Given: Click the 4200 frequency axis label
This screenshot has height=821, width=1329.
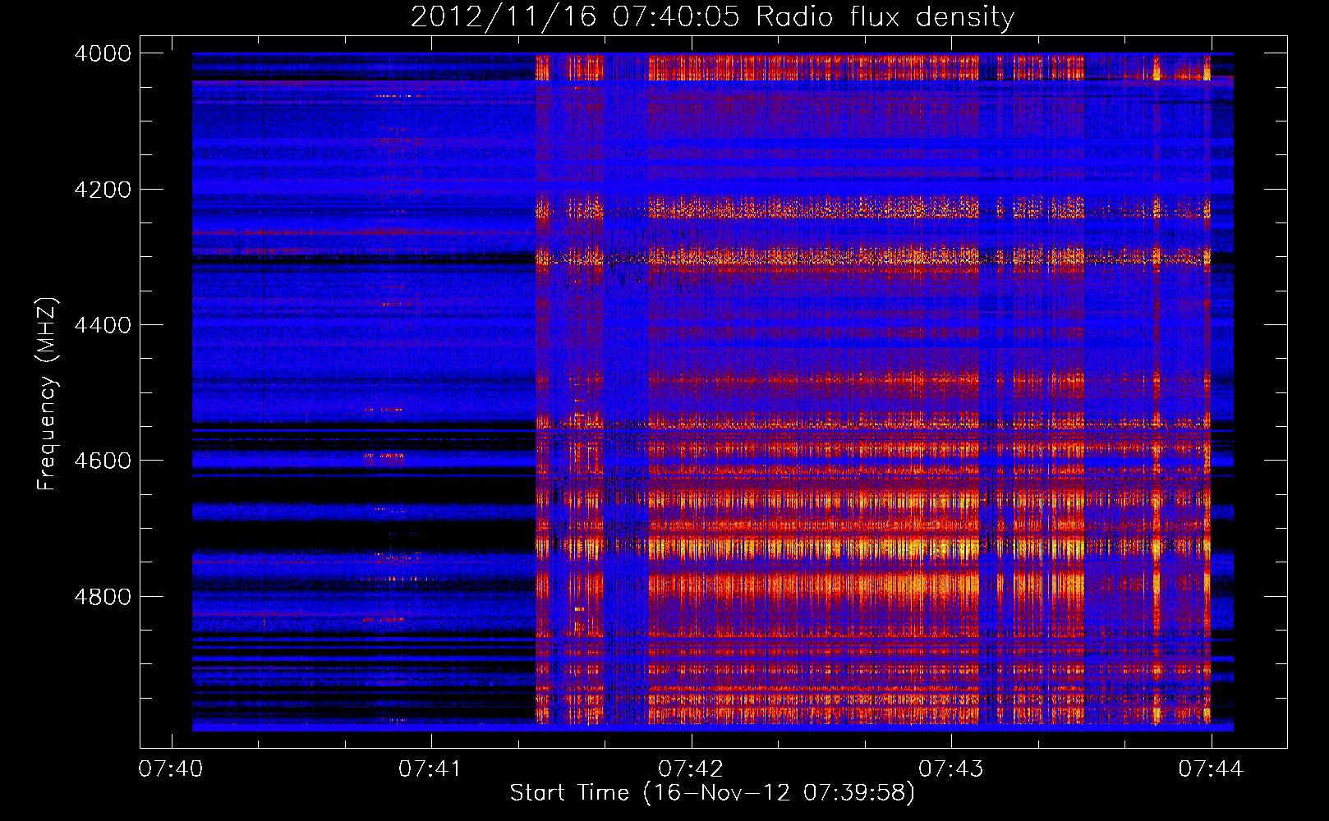Looking at the screenshot, I should click(x=103, y=190).
